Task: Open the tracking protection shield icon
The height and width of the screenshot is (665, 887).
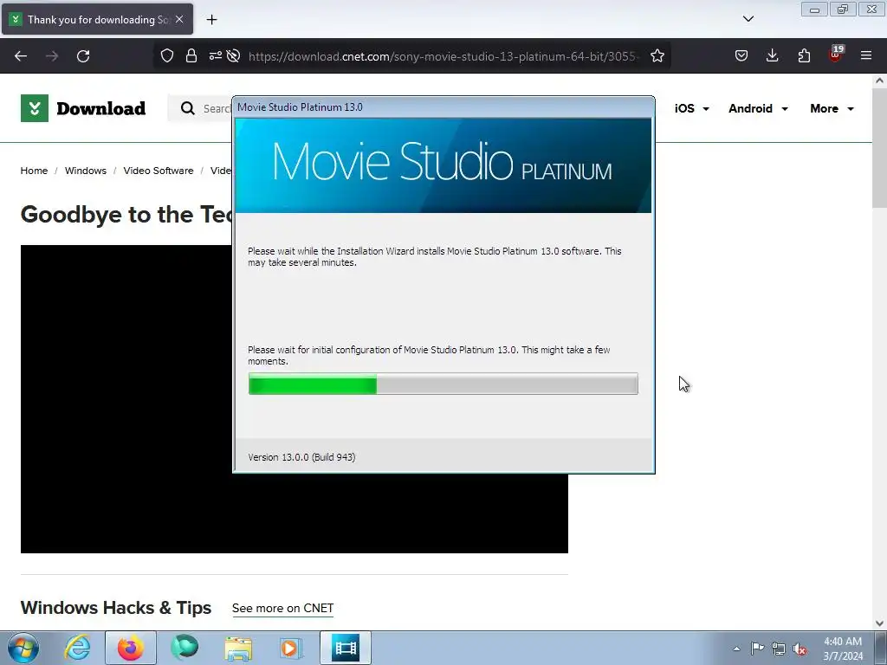Action: click(167, 55)
